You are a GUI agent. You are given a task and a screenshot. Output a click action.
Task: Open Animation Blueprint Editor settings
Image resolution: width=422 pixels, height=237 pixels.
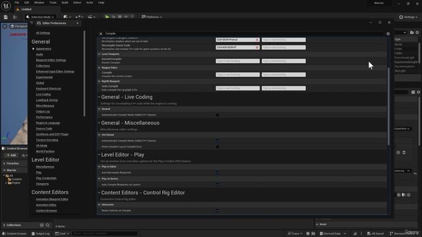click(52, 199)
